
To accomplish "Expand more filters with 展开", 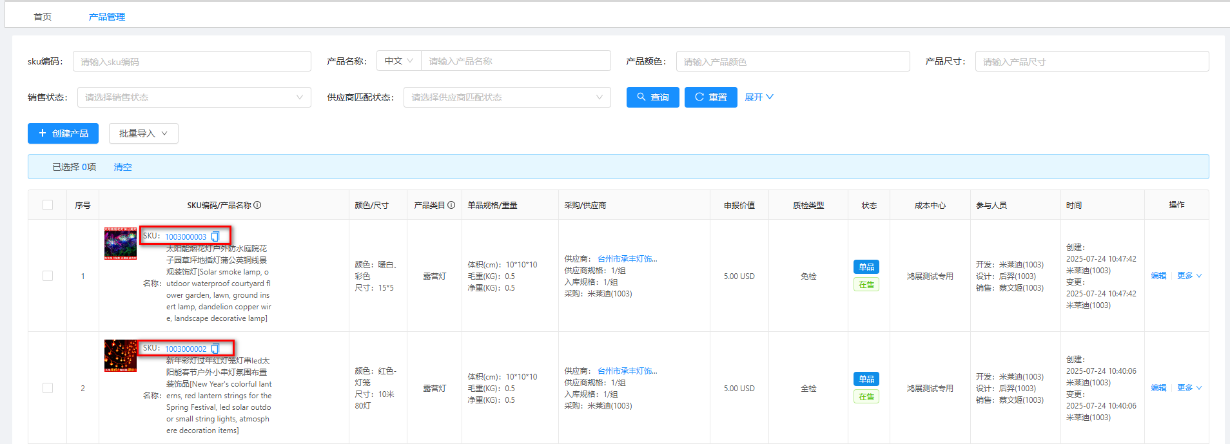I will click(x=759, y=97).
